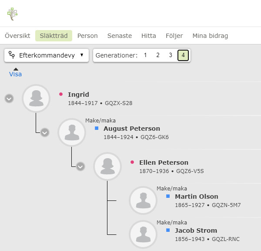Click Ingrid's portrait avatar
Image resolution: width=261 pixels, height=251 pixels.
[x=37, y=99]
